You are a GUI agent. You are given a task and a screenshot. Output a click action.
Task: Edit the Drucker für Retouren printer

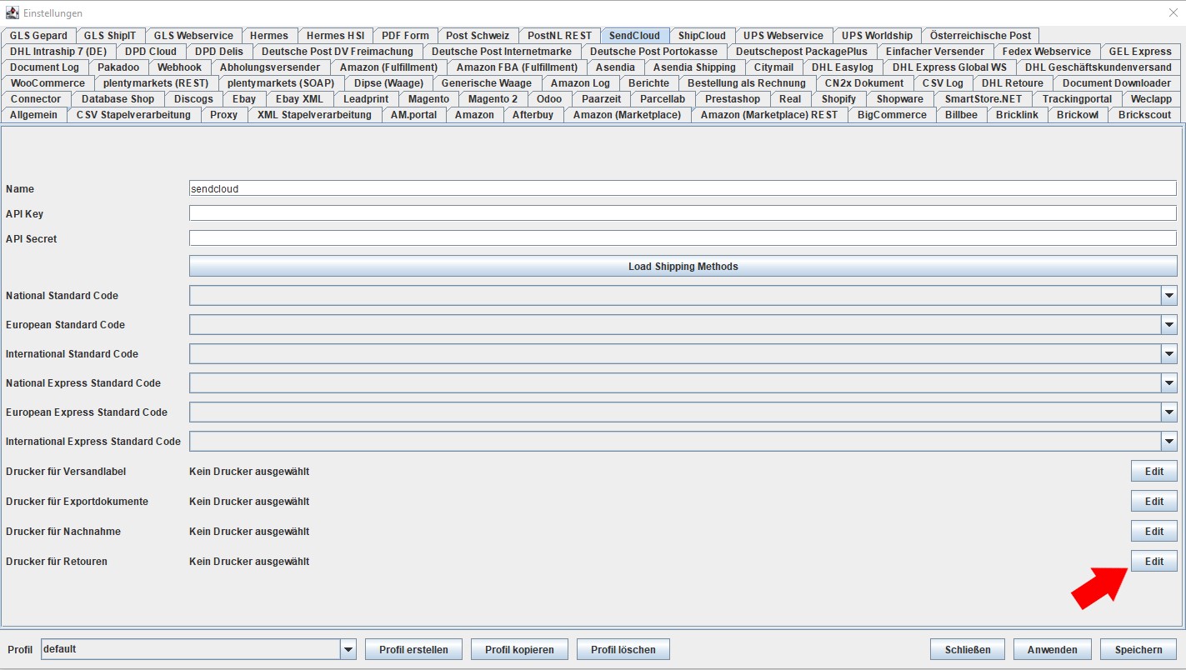[x=1153, y=561]
